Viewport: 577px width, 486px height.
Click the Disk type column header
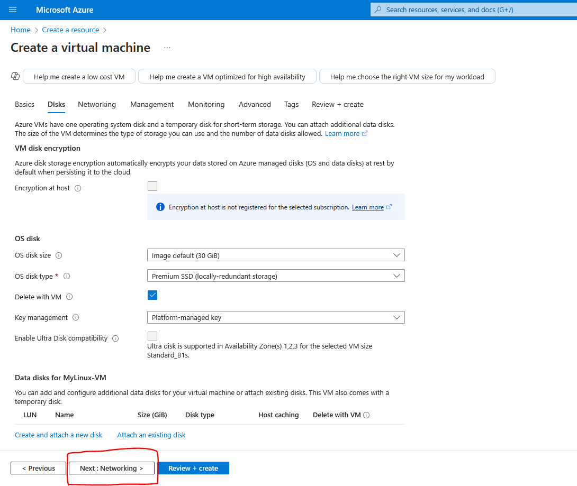[x=200, y=415]
